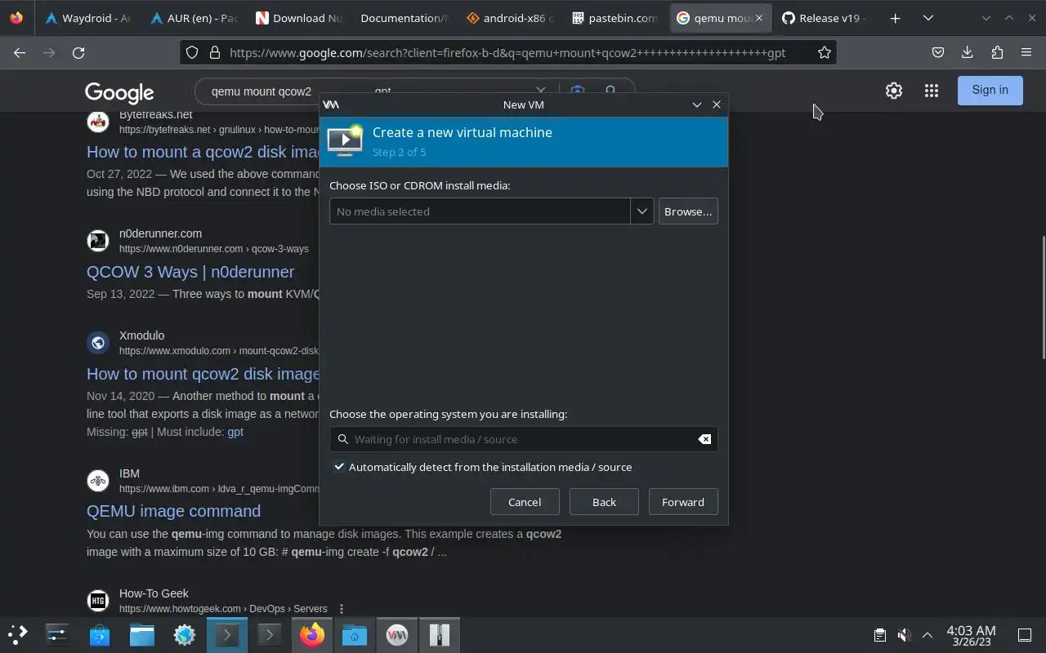Image resolution: width=1046 pixels, height=653 pixels.
Task: Switch to the GitHub Release v19 tab
Action: (825, 18)
